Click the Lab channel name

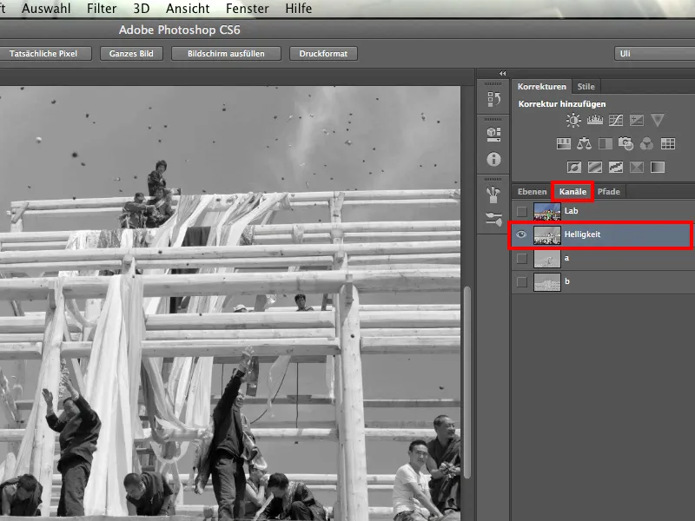pos(571,211)
